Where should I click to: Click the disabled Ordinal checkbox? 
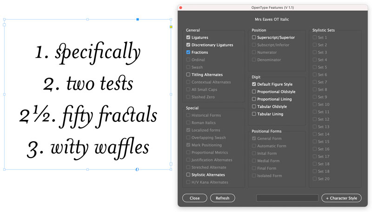[188, 60]
